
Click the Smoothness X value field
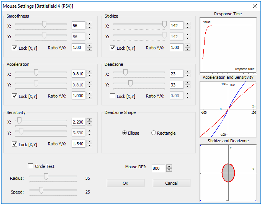click(x=79, y=26)
